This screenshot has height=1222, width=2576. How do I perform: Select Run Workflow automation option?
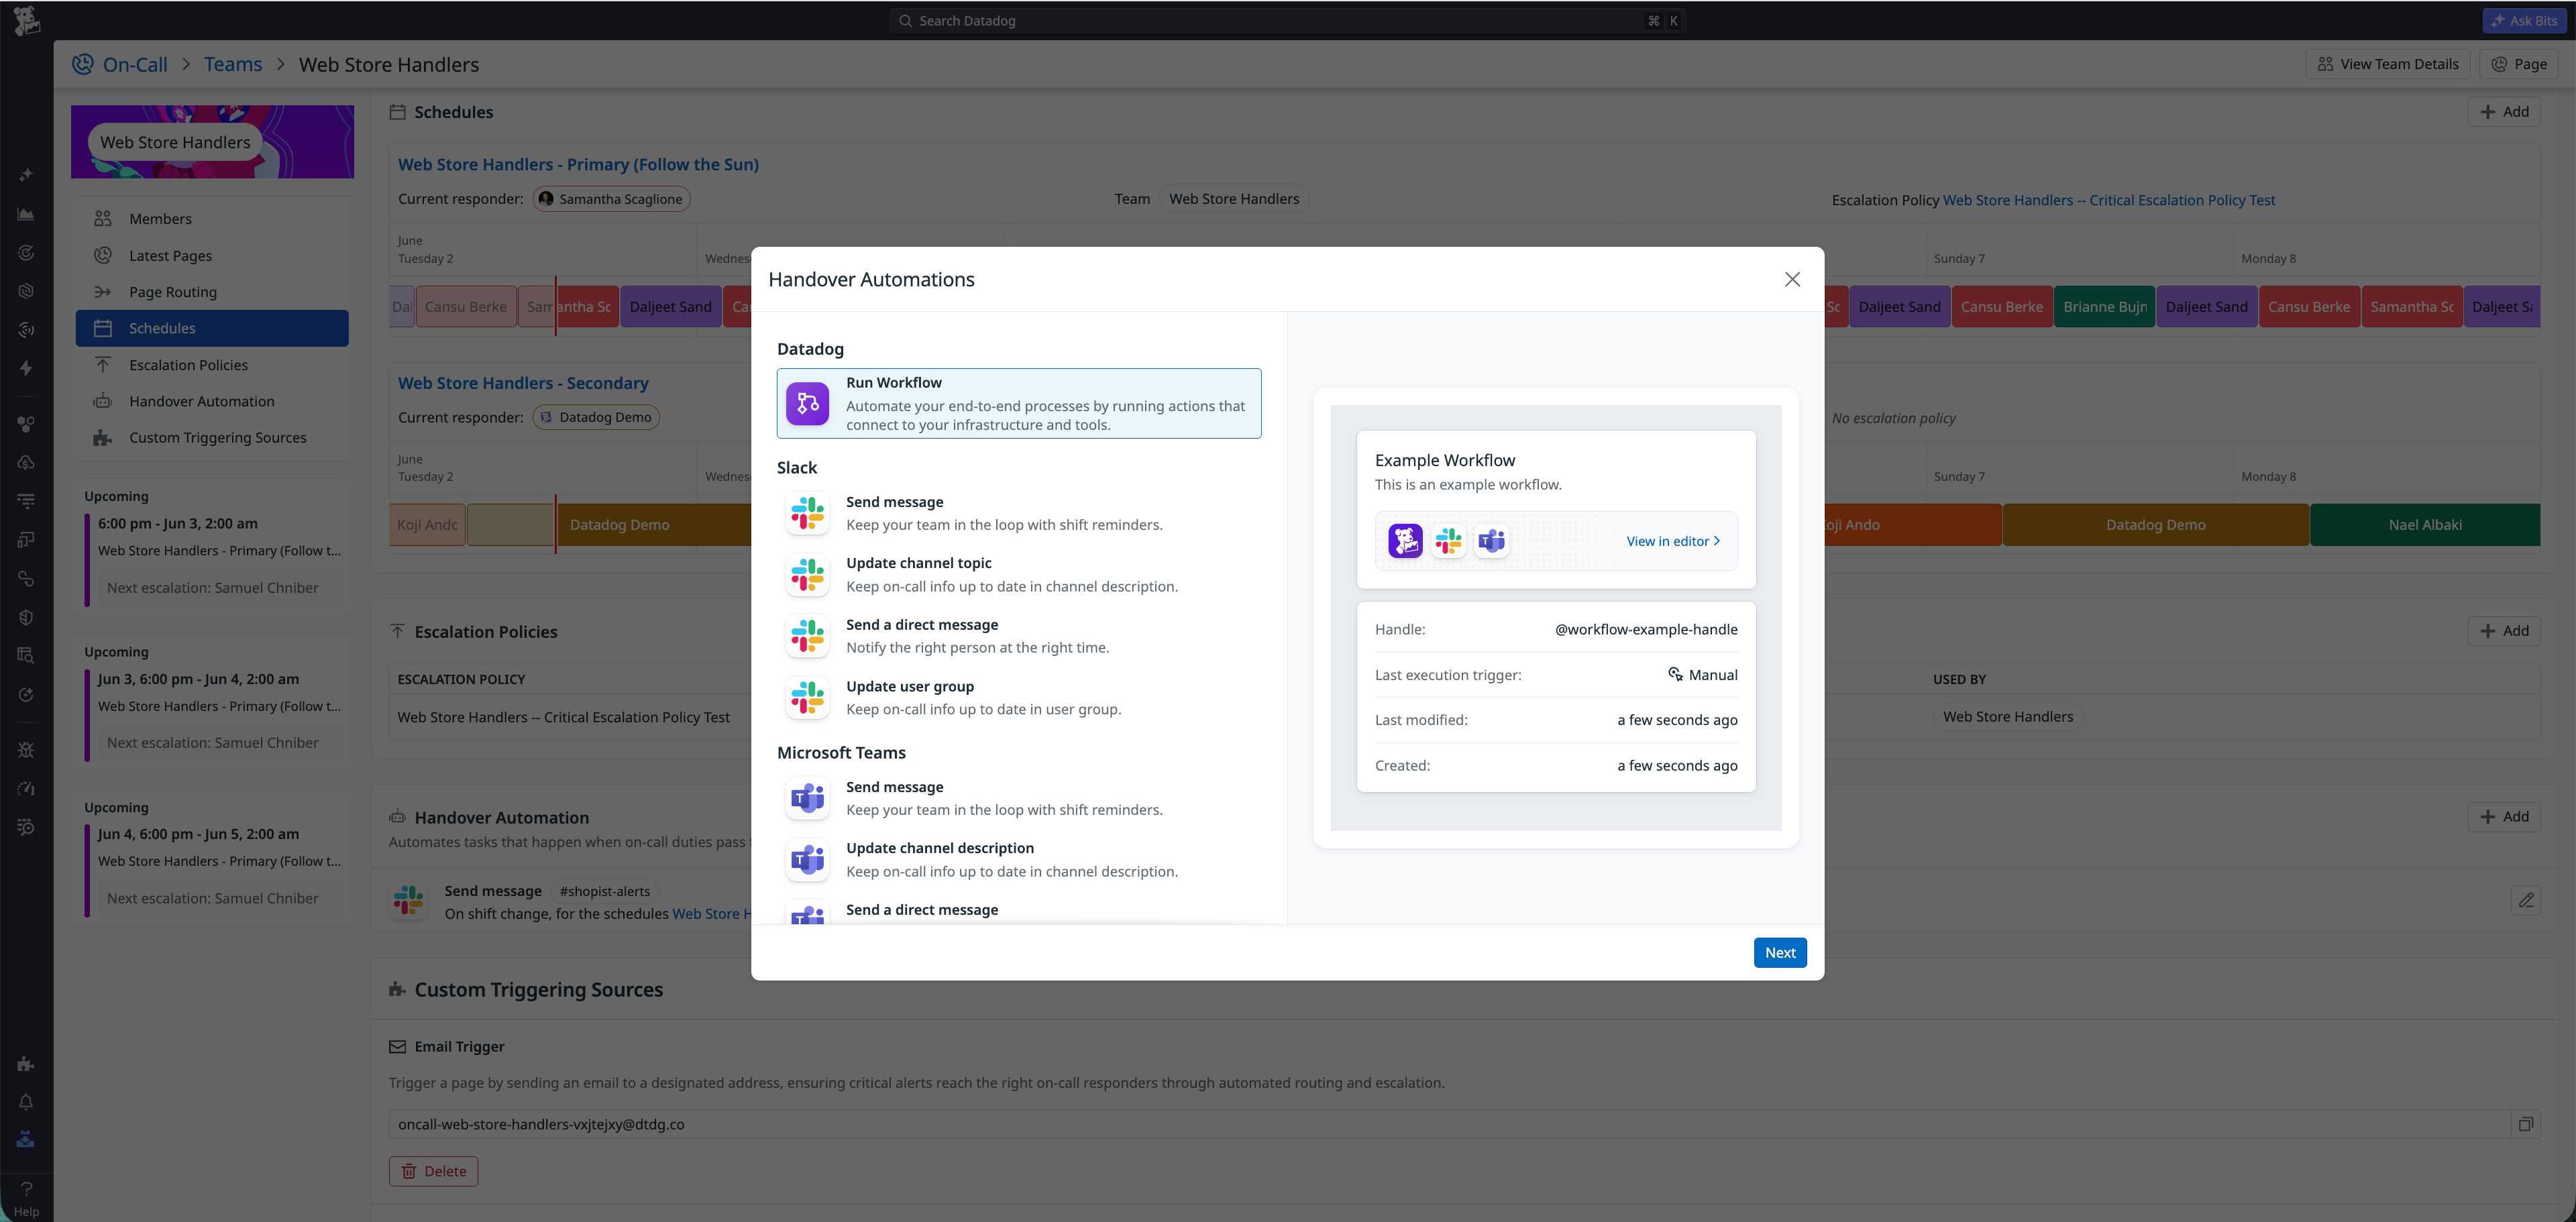tap(1018, 403)
